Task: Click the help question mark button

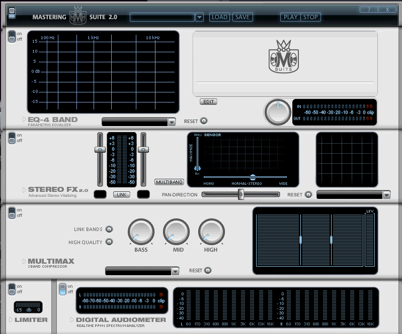Action: (x=369, y=10)
